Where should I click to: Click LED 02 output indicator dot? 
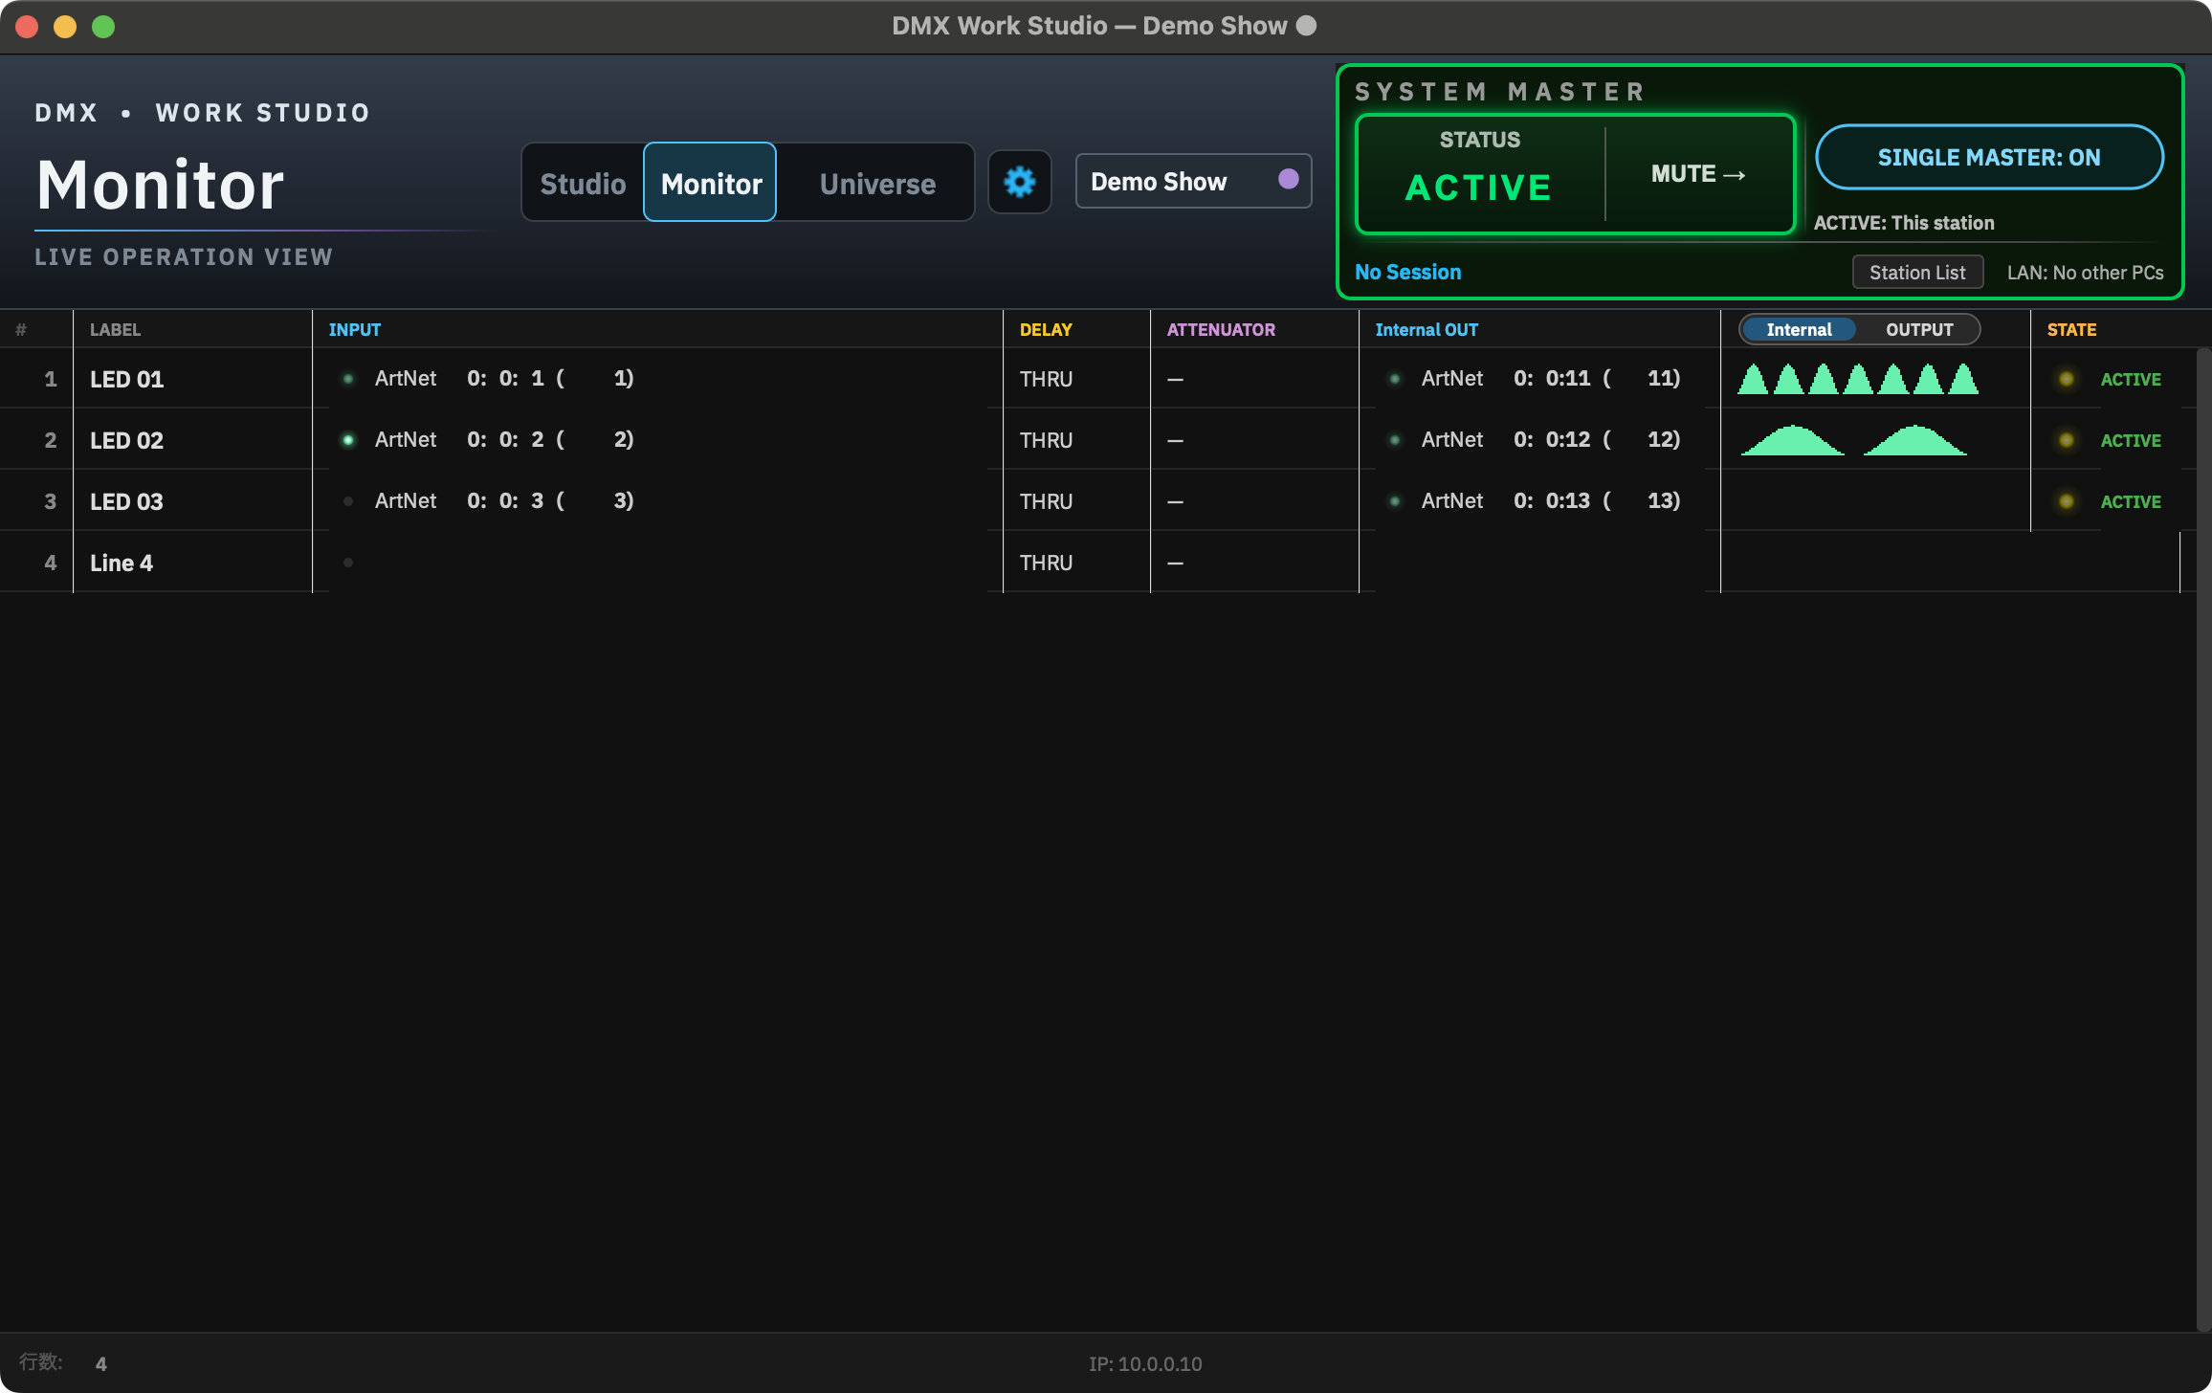[1395, 440]
